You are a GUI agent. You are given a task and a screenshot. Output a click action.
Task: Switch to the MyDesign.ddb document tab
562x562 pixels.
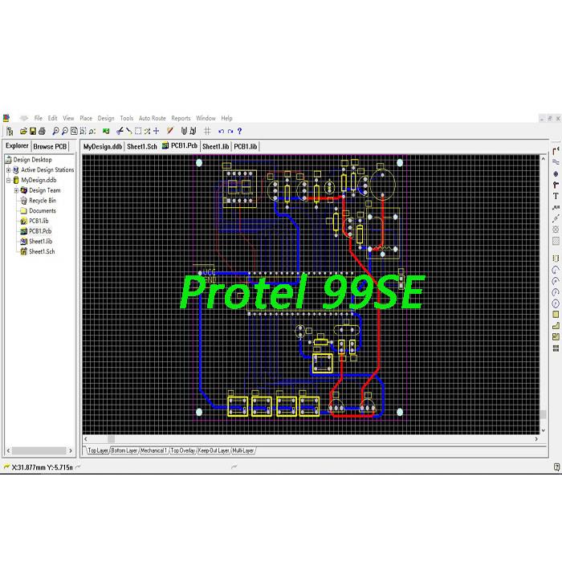click(103, 147)
